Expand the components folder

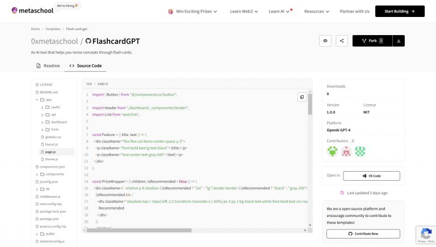coord(37,174)
